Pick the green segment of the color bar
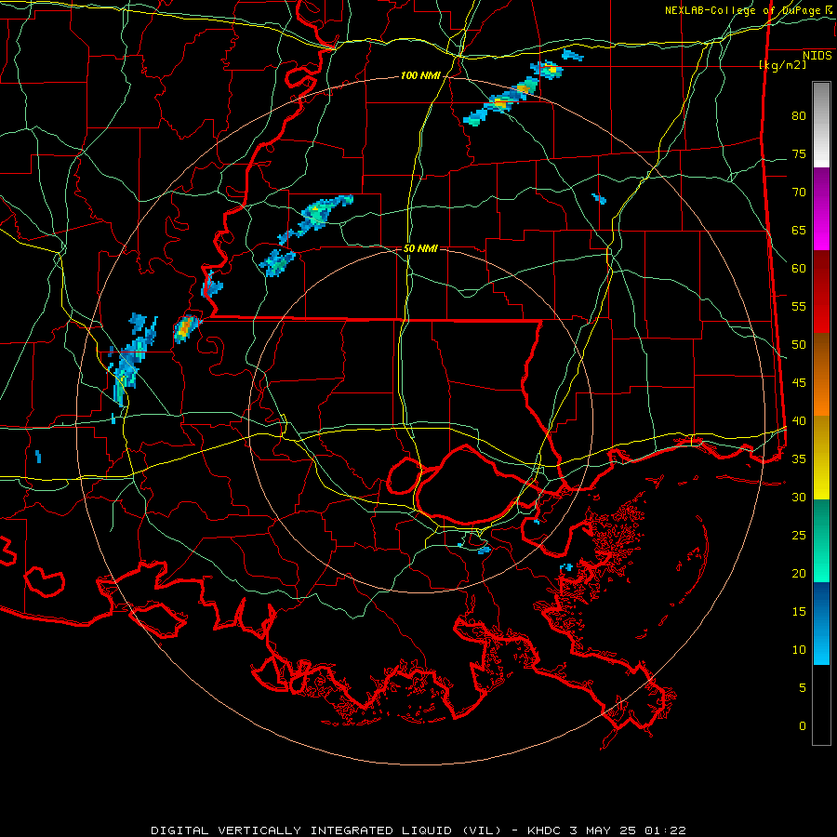The width and height of the screenshot is (837, 837). click(821, 540)
